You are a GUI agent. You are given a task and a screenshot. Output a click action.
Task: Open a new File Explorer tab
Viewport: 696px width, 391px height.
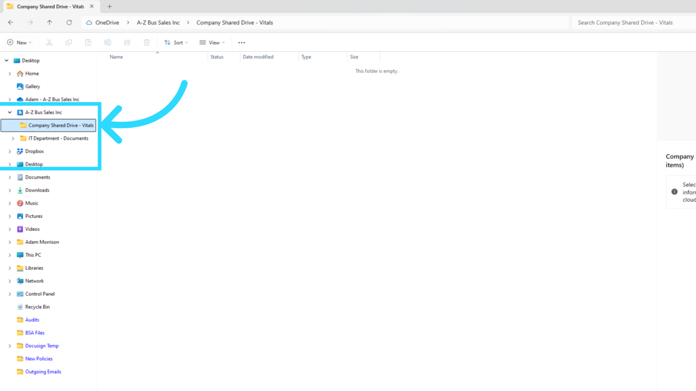(x=109, y=7)
